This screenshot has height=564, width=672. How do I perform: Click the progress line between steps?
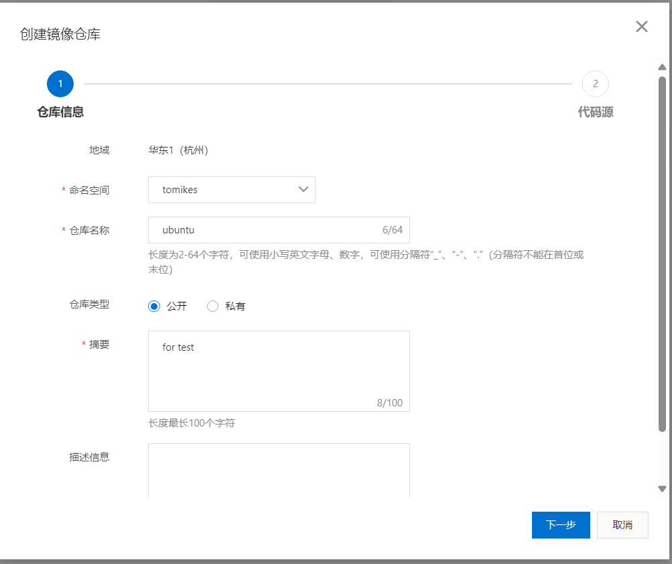328,84
